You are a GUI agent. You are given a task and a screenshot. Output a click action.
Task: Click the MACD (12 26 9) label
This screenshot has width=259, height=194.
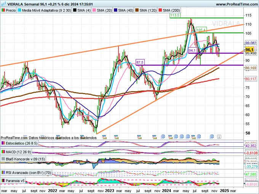coord(18,152)
